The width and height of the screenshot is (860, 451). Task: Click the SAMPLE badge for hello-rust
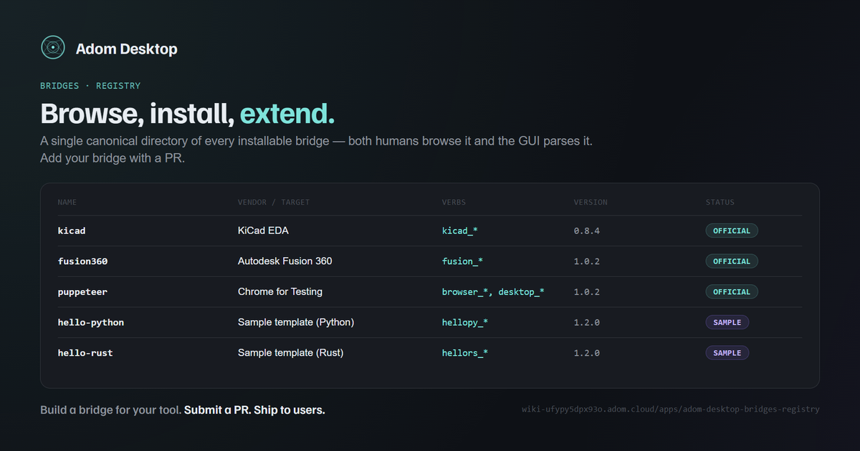pyautogui.click(x=727, y=353)
